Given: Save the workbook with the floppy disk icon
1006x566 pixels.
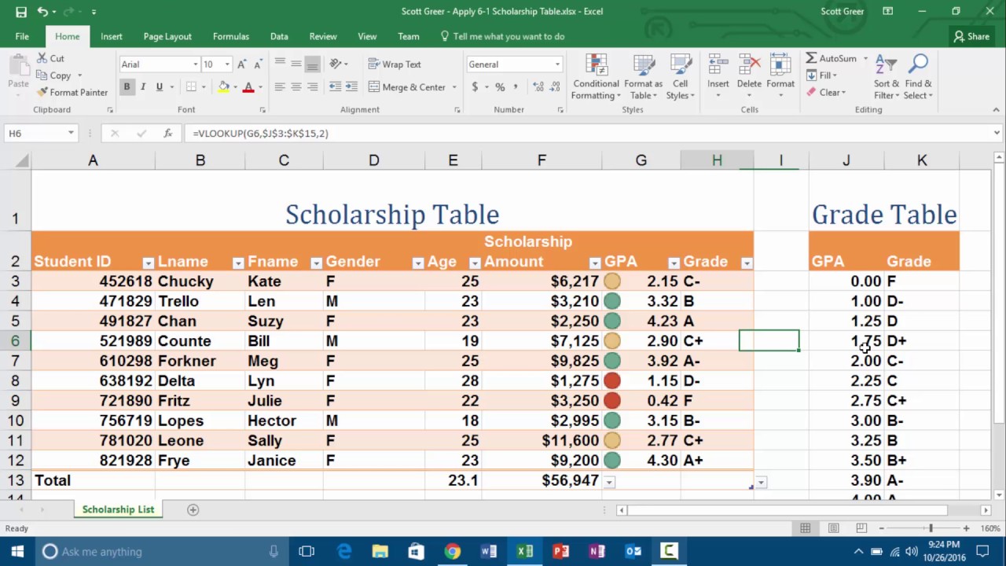Looking at the screenshot, I should point(21,12).
